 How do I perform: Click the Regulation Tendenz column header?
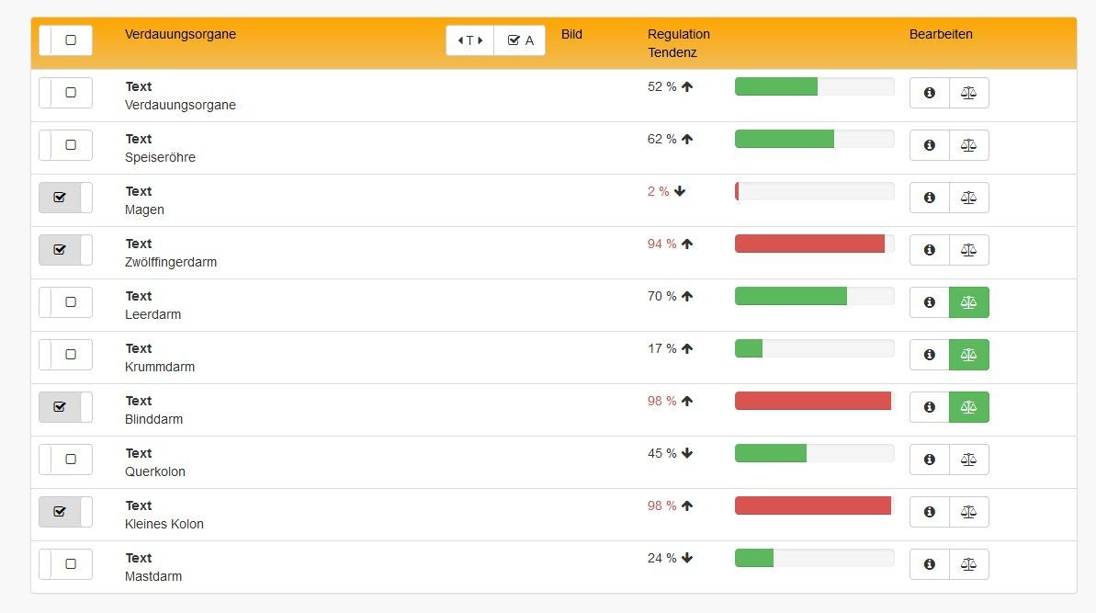tap(678, 43)
